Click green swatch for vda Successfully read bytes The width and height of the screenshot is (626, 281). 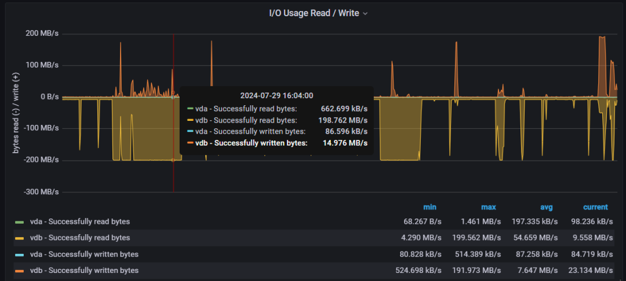click(x=20, y=222)
